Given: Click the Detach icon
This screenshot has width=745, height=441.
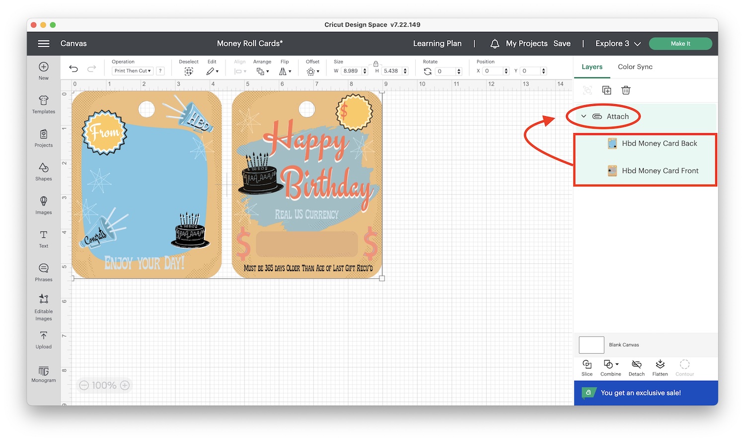Looking at the screenshot, I should 636,367.
